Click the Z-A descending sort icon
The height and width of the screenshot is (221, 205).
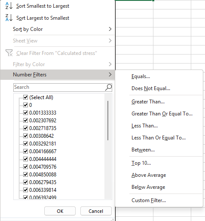[x=9, y=18]
